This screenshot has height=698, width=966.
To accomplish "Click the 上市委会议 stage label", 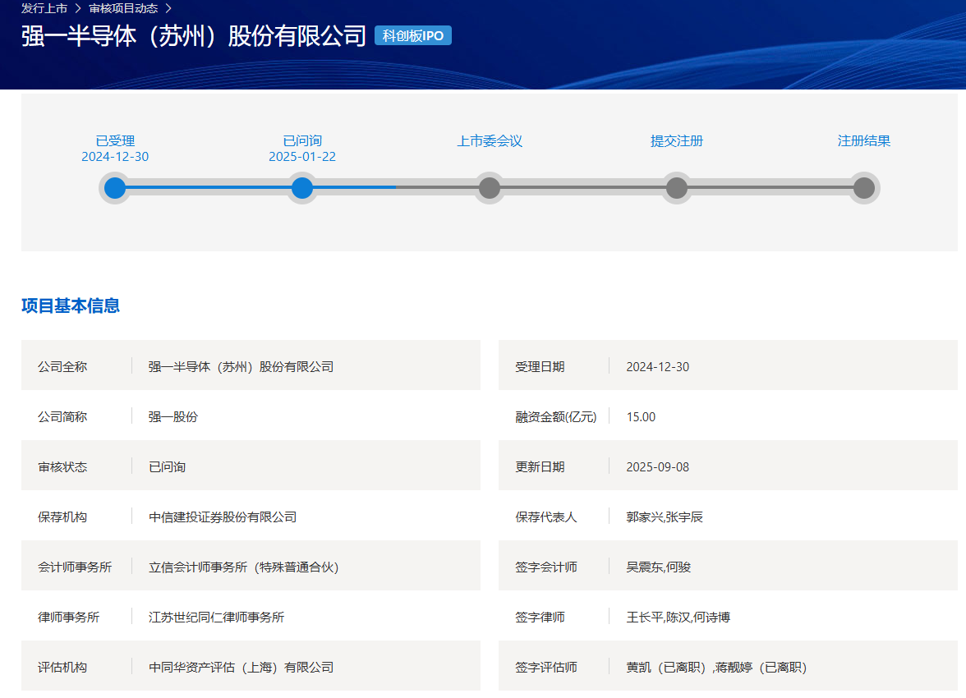I will coord(490,141).
